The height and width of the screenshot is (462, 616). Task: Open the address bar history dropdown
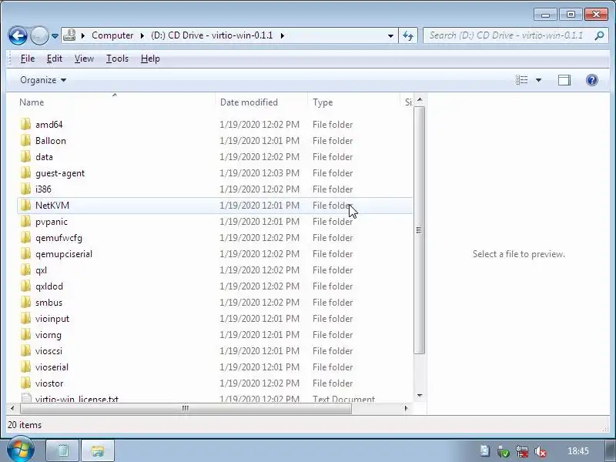point(390,35)
